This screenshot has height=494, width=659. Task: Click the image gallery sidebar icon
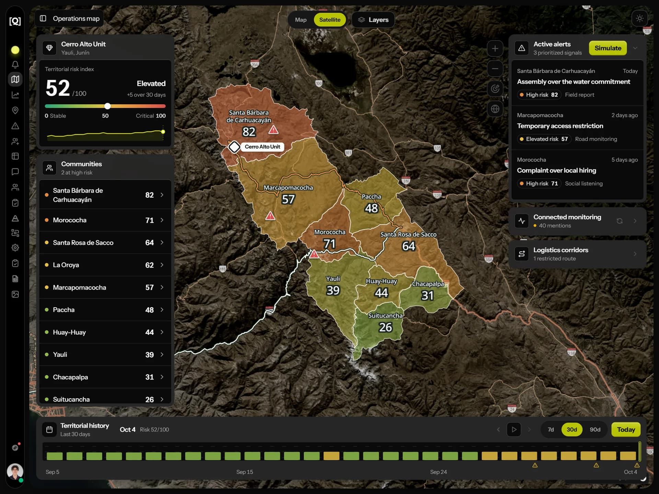[x=15, y=294]
